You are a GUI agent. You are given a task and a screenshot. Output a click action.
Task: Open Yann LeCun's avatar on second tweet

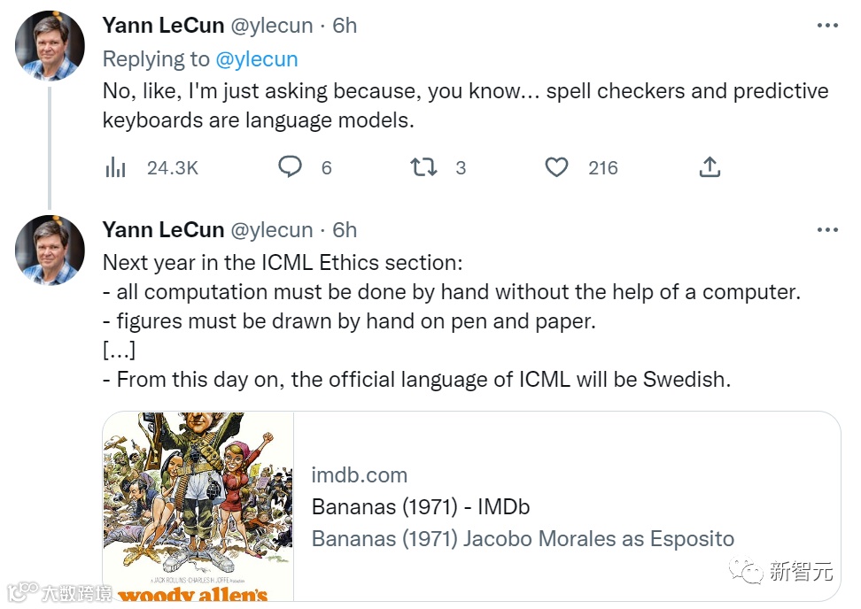tap(50, 251)
